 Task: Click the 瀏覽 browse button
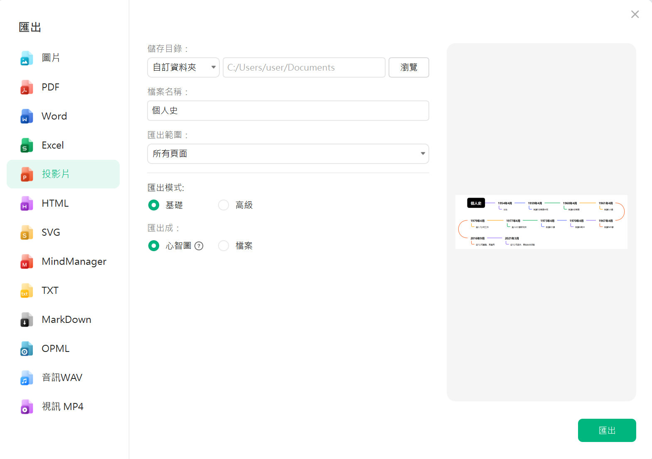(409, 67)
